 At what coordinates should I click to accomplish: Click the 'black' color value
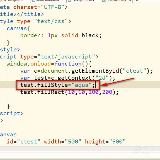pos(90,35)
